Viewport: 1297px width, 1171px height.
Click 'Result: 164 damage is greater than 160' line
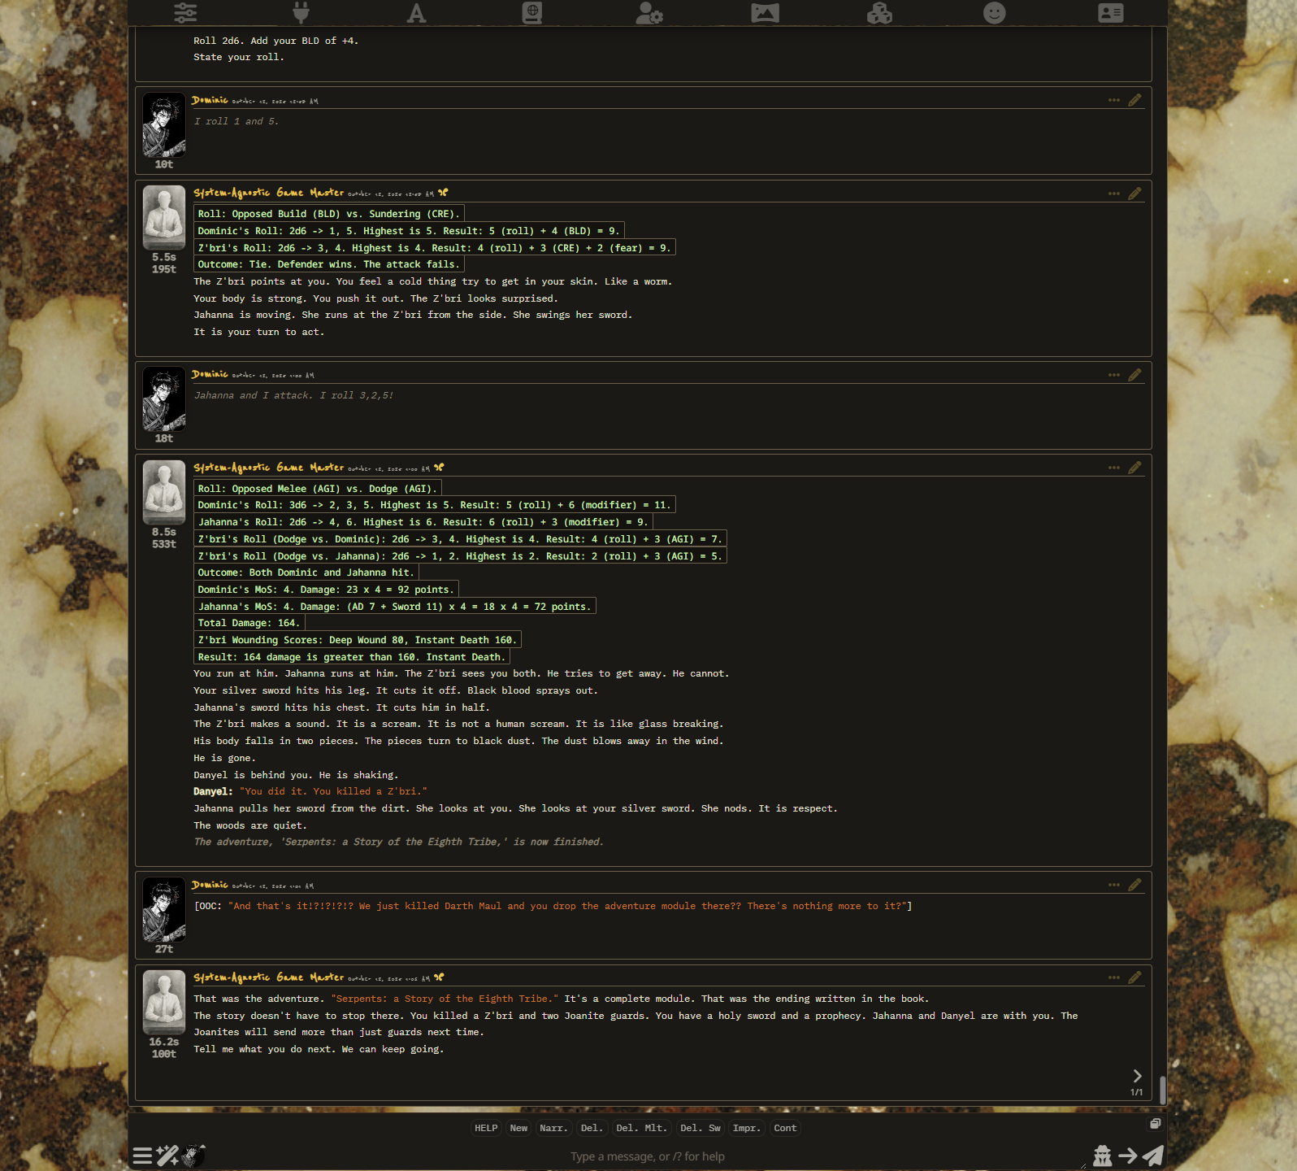pos(352,657)
